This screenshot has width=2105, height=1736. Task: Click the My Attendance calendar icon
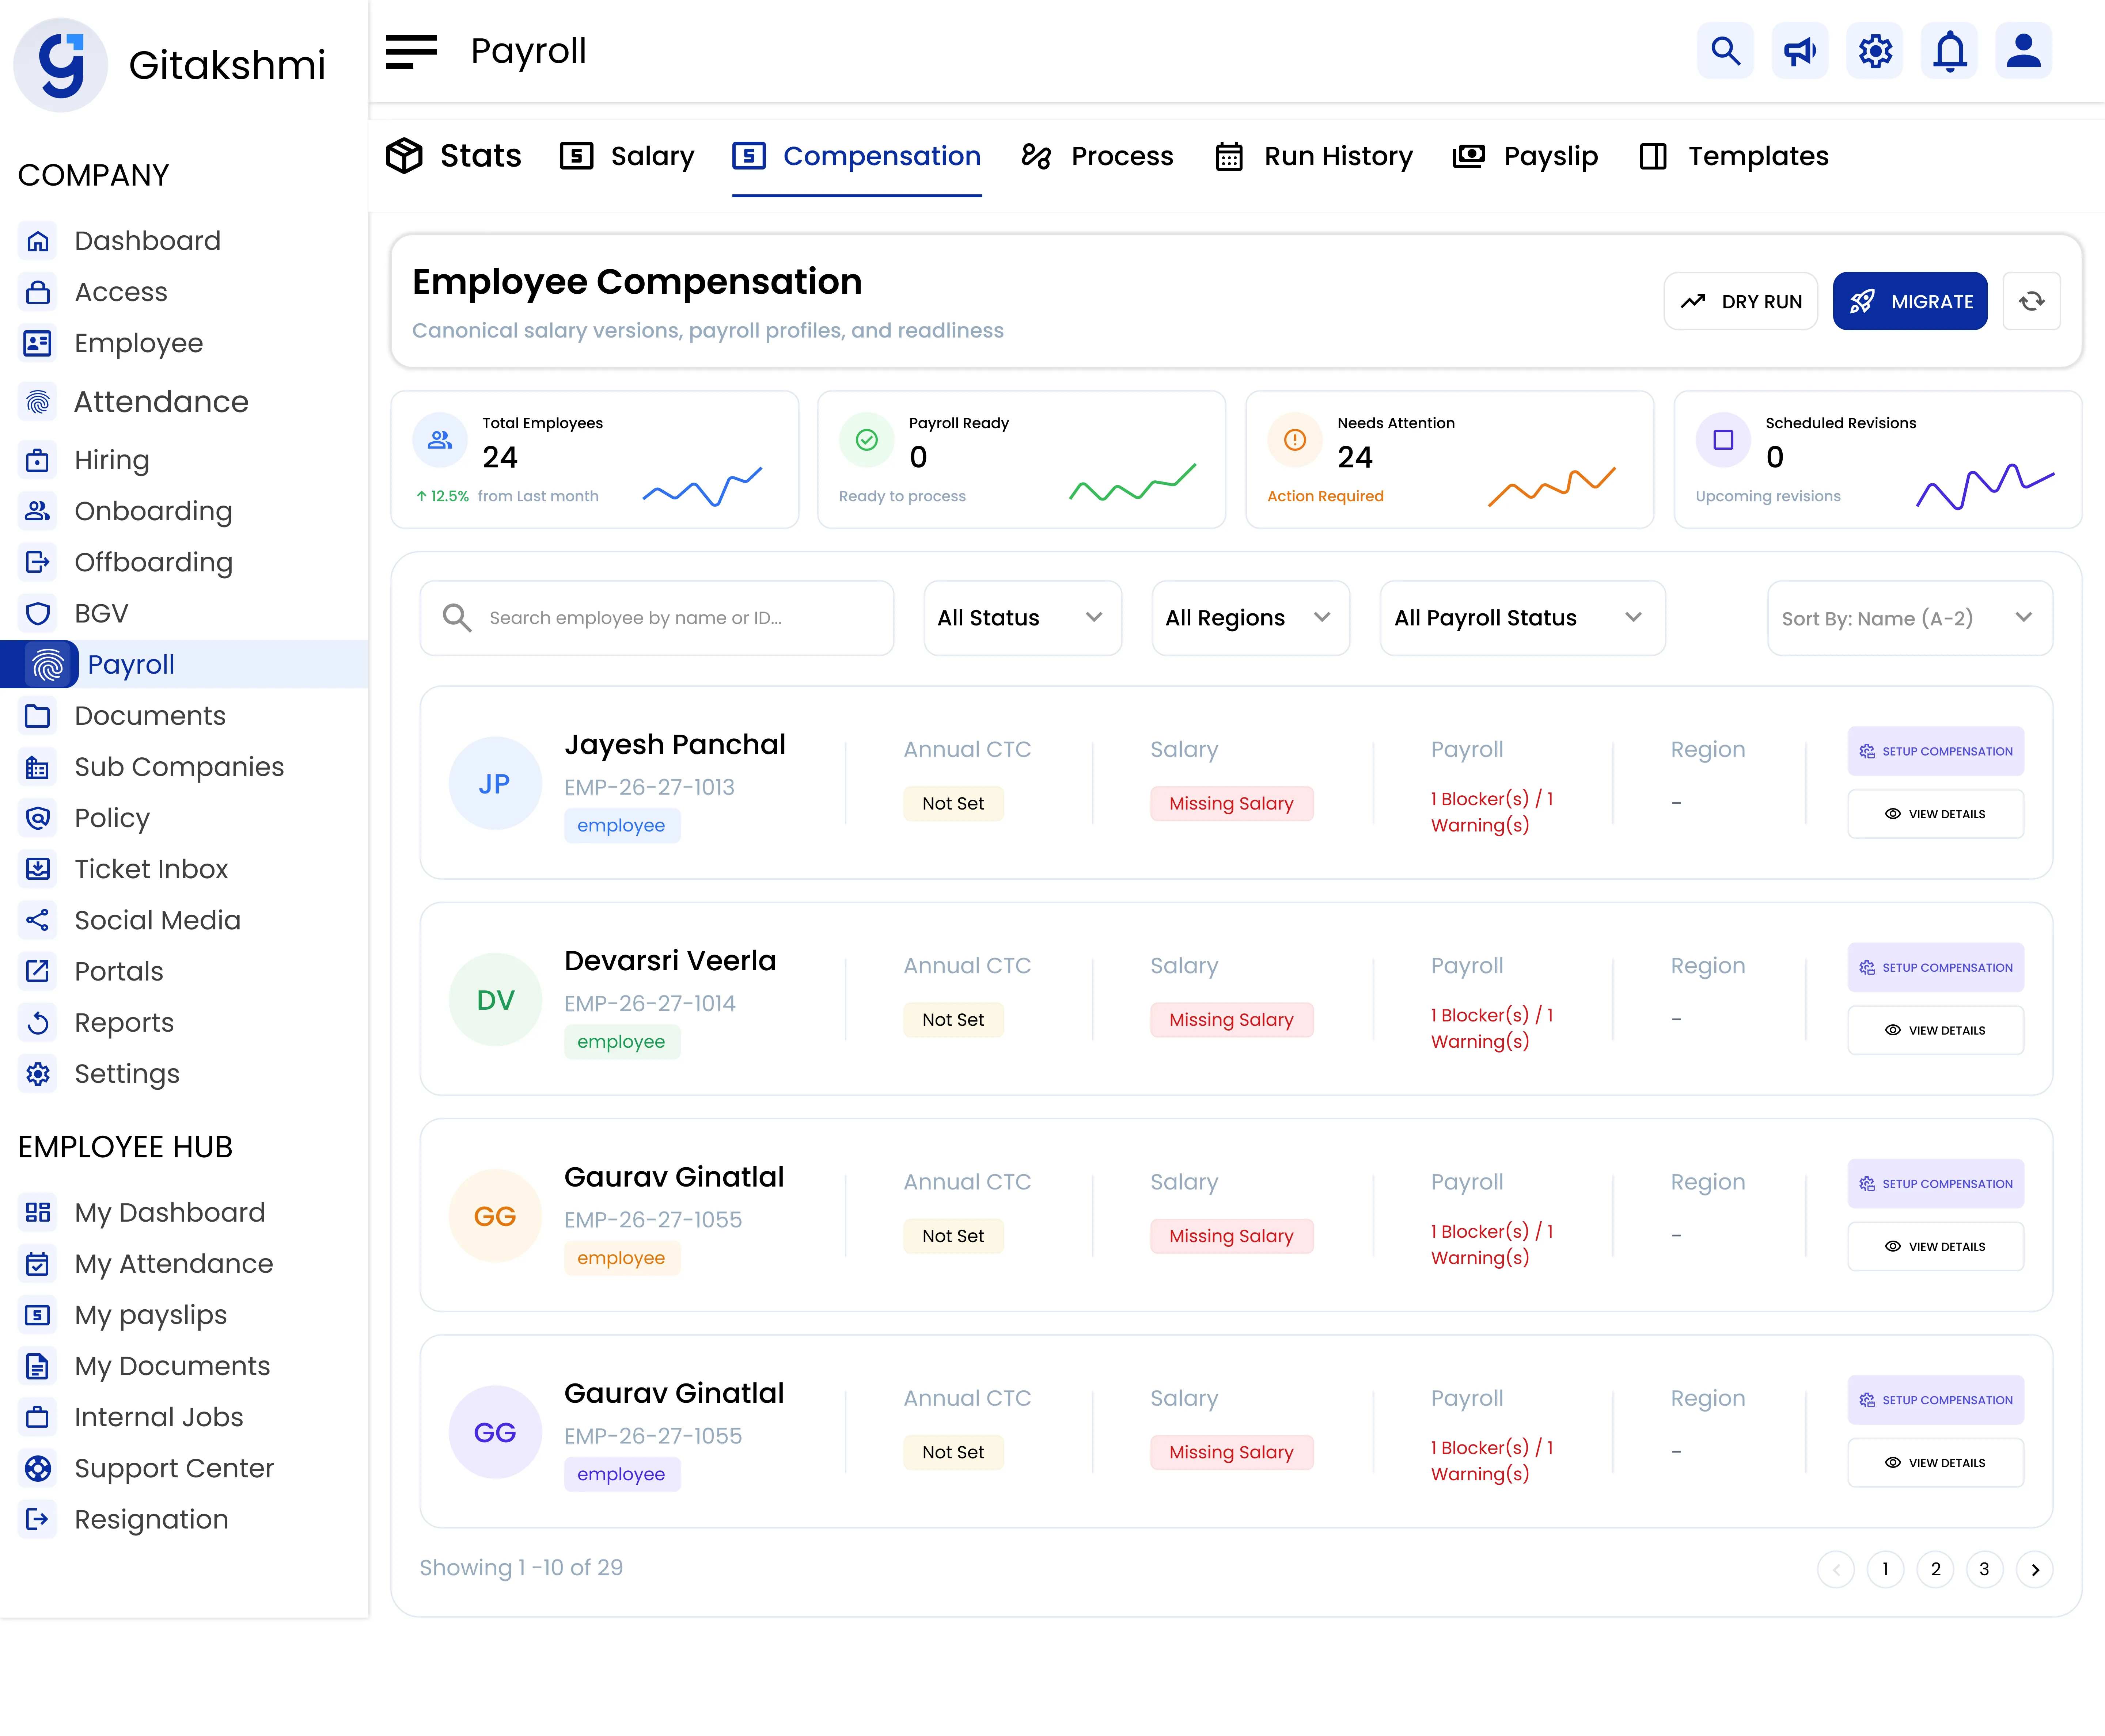coord(38,1264)
